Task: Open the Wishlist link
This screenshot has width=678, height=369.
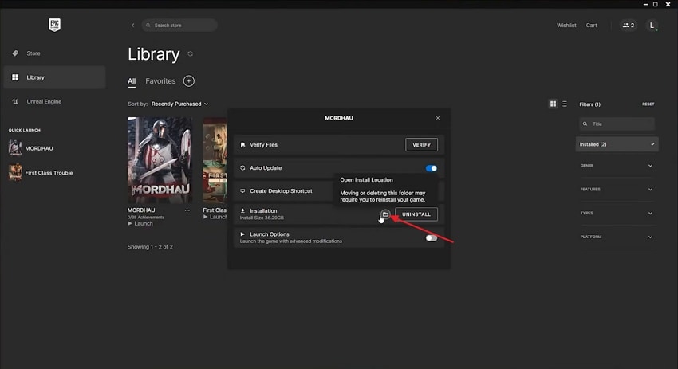Action: coord(566,25)
